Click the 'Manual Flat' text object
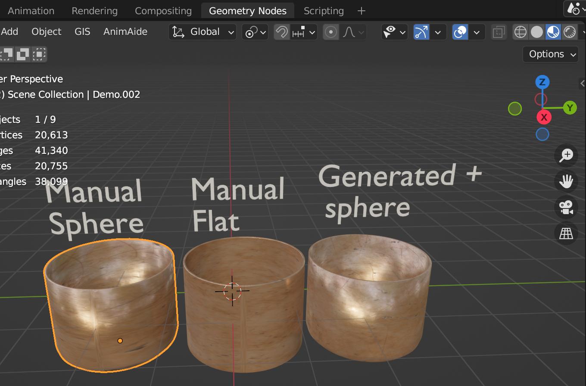This screenshot has width=586, height=386. 237,204
